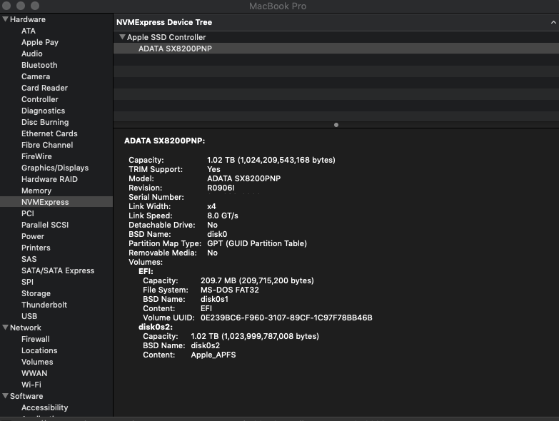Open Apple Pay in the sidebar
The height and width of the screenshot is (421, 559).
click(x=39, y=42)
